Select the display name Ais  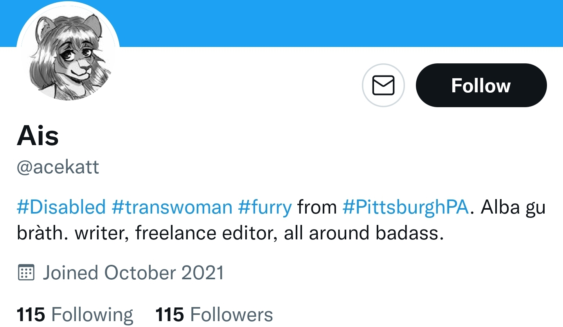38,136
